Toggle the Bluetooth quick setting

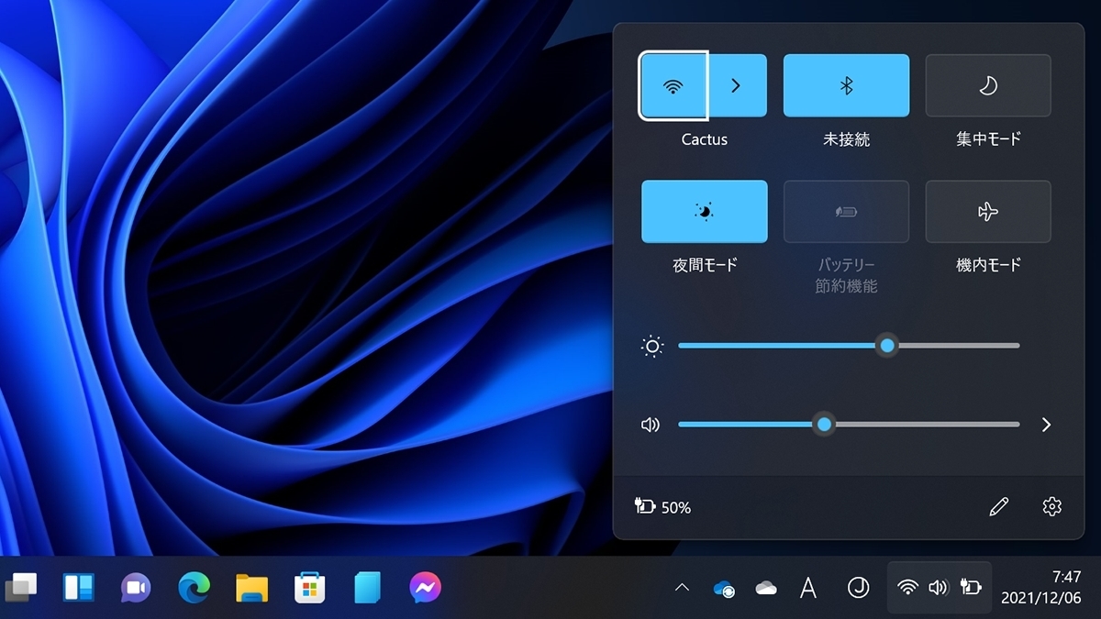point(846,85)
